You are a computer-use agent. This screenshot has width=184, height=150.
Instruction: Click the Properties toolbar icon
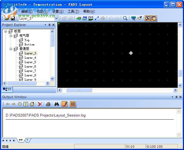(64, 18)
